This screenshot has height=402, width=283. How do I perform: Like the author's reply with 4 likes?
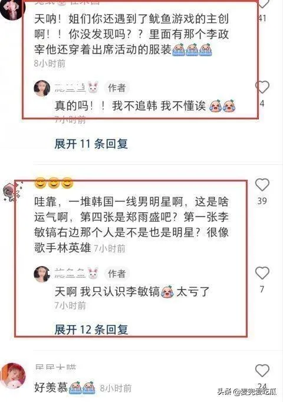[x=262, y=87]
